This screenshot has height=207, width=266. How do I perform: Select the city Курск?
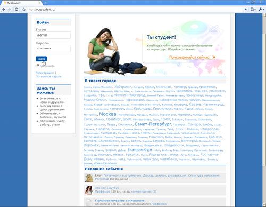click(x=189, y=109)
